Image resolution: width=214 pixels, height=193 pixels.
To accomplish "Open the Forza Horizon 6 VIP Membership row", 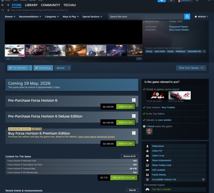I will point(72,172).
